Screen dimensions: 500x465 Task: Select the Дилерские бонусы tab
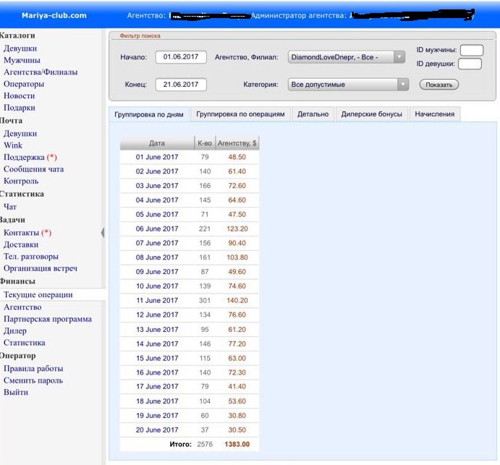pos(371,114)
